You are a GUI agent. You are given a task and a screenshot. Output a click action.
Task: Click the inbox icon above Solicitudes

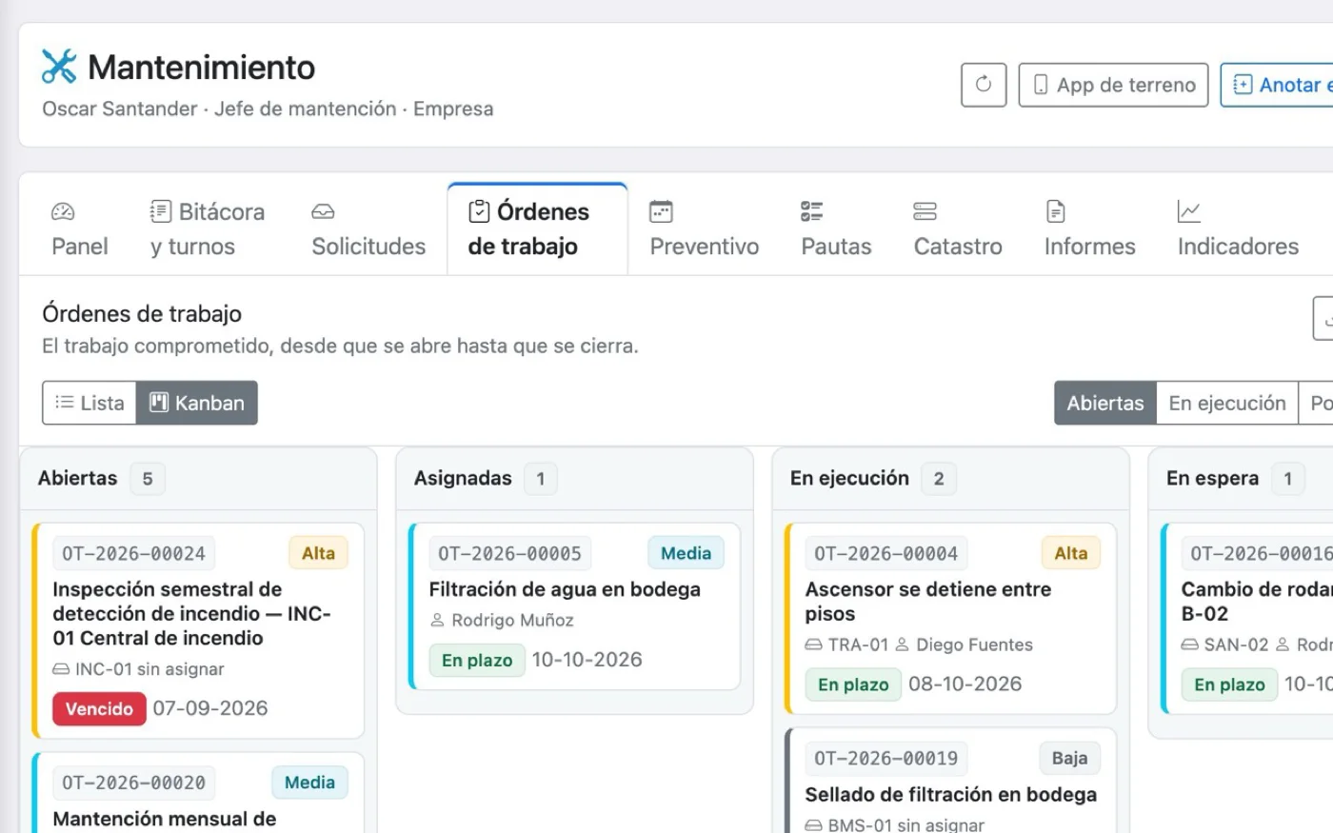click(x=323, y=211)
